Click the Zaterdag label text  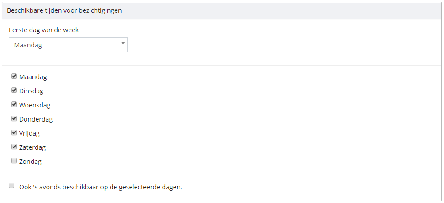click(x=32, y=147)
